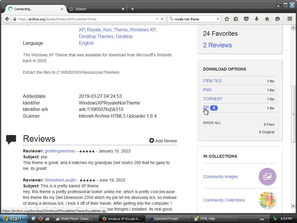Open the Windows XP topic link
Viewport: 297px width, 223px height.
(143, 30)
